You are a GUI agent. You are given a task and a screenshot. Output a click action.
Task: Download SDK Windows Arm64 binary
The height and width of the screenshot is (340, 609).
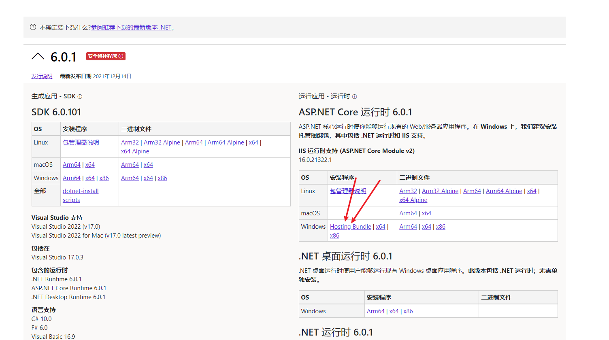(130, 178)
